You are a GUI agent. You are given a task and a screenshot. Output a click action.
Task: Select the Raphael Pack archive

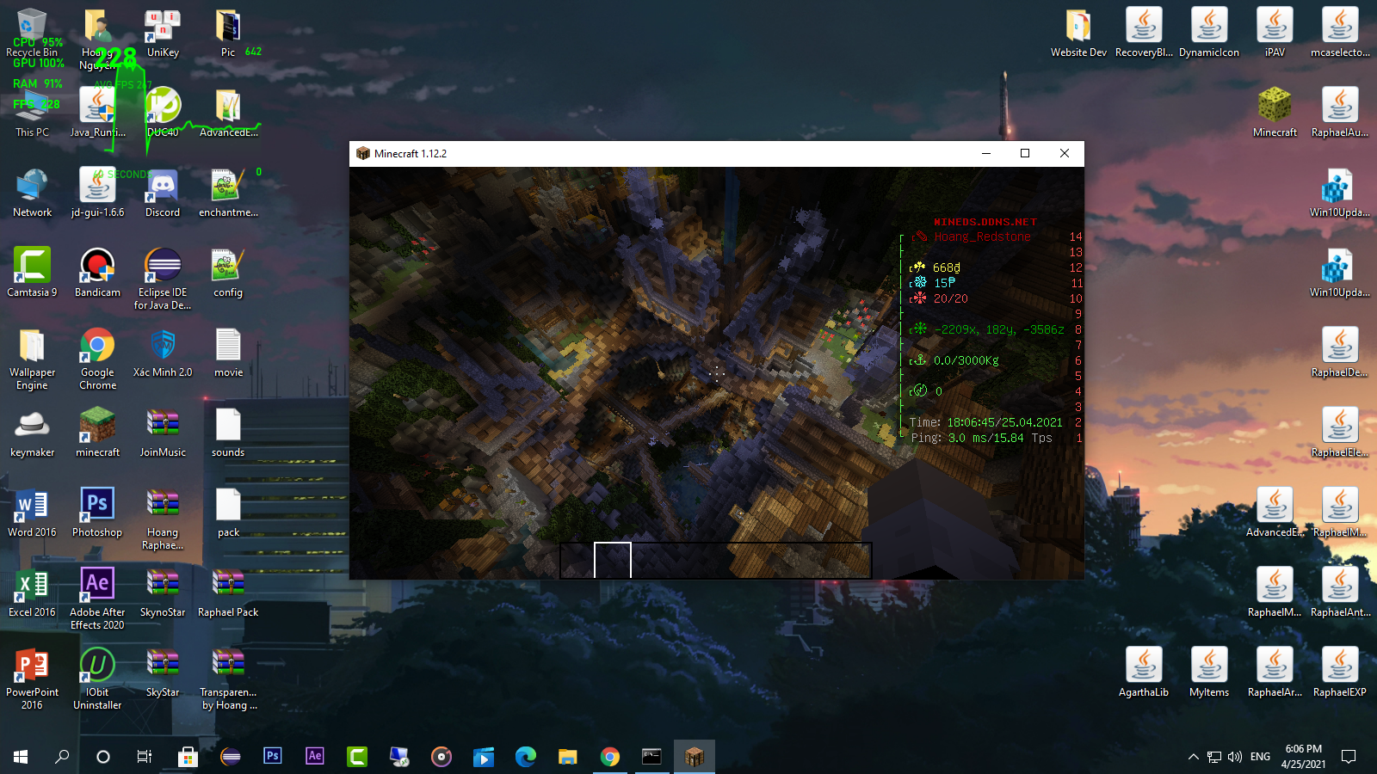[228, 593]
